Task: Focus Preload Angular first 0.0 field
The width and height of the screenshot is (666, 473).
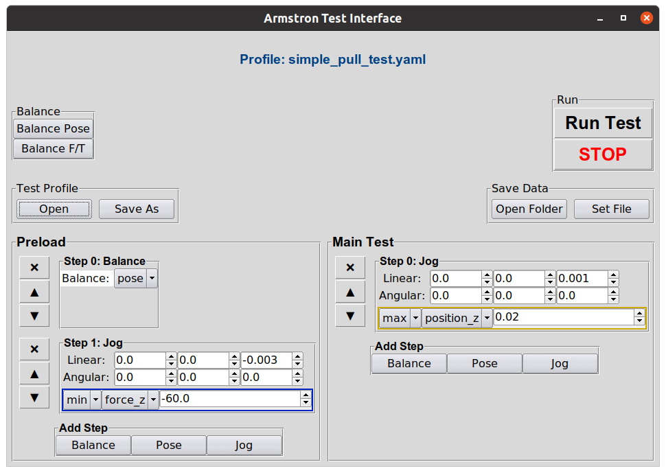Action: [x=140, y=378]
